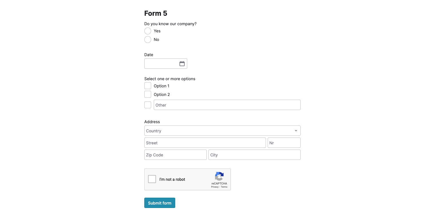Click the Option 1 label text
Image resolution: width=430 pixels, height=216 pixels.
click(161, 86)
